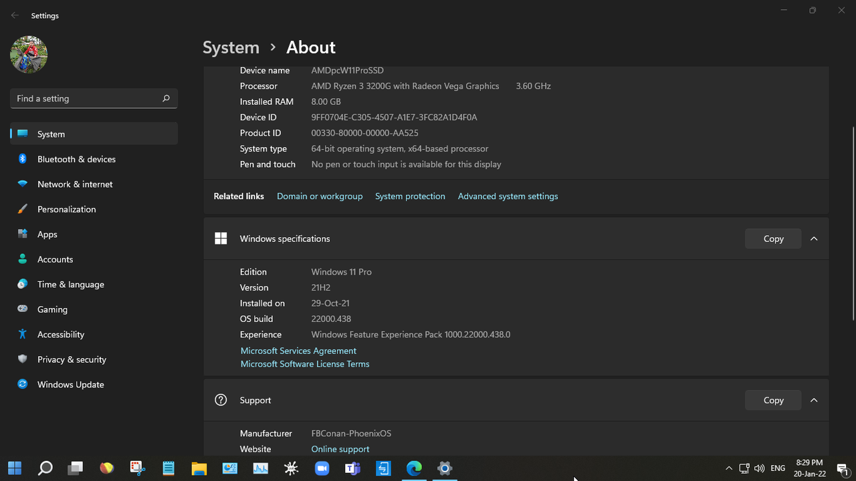Viewport: 856px width, 481px height.
Task: Click the processor value AMD Ryzen 3 3200G
Action: (x=405, y=86)
